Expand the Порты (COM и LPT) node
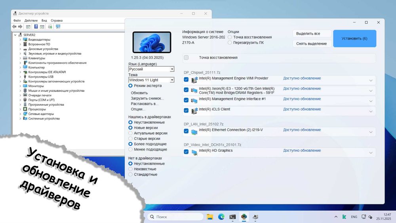Image resolution: width=396 pixels, height=223 pixels. coord(20,100)
